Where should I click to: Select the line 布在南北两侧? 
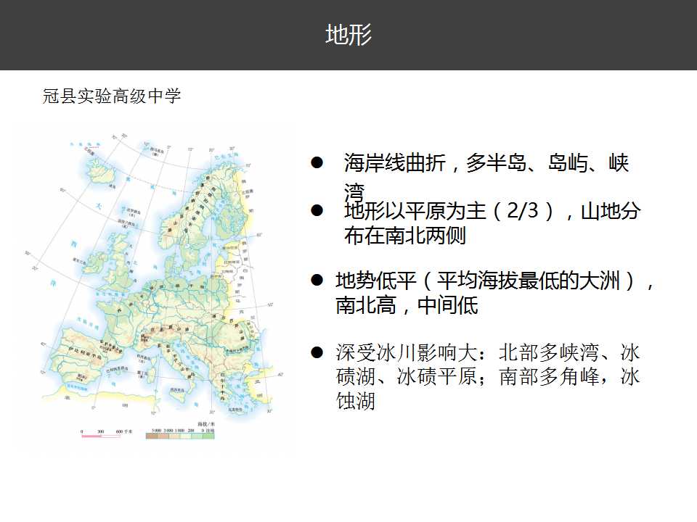405,235
